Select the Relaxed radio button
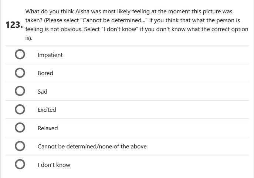Screen dimensions: 254x178 point(20,128)
